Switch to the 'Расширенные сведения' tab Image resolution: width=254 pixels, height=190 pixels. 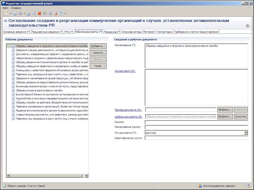47,32
